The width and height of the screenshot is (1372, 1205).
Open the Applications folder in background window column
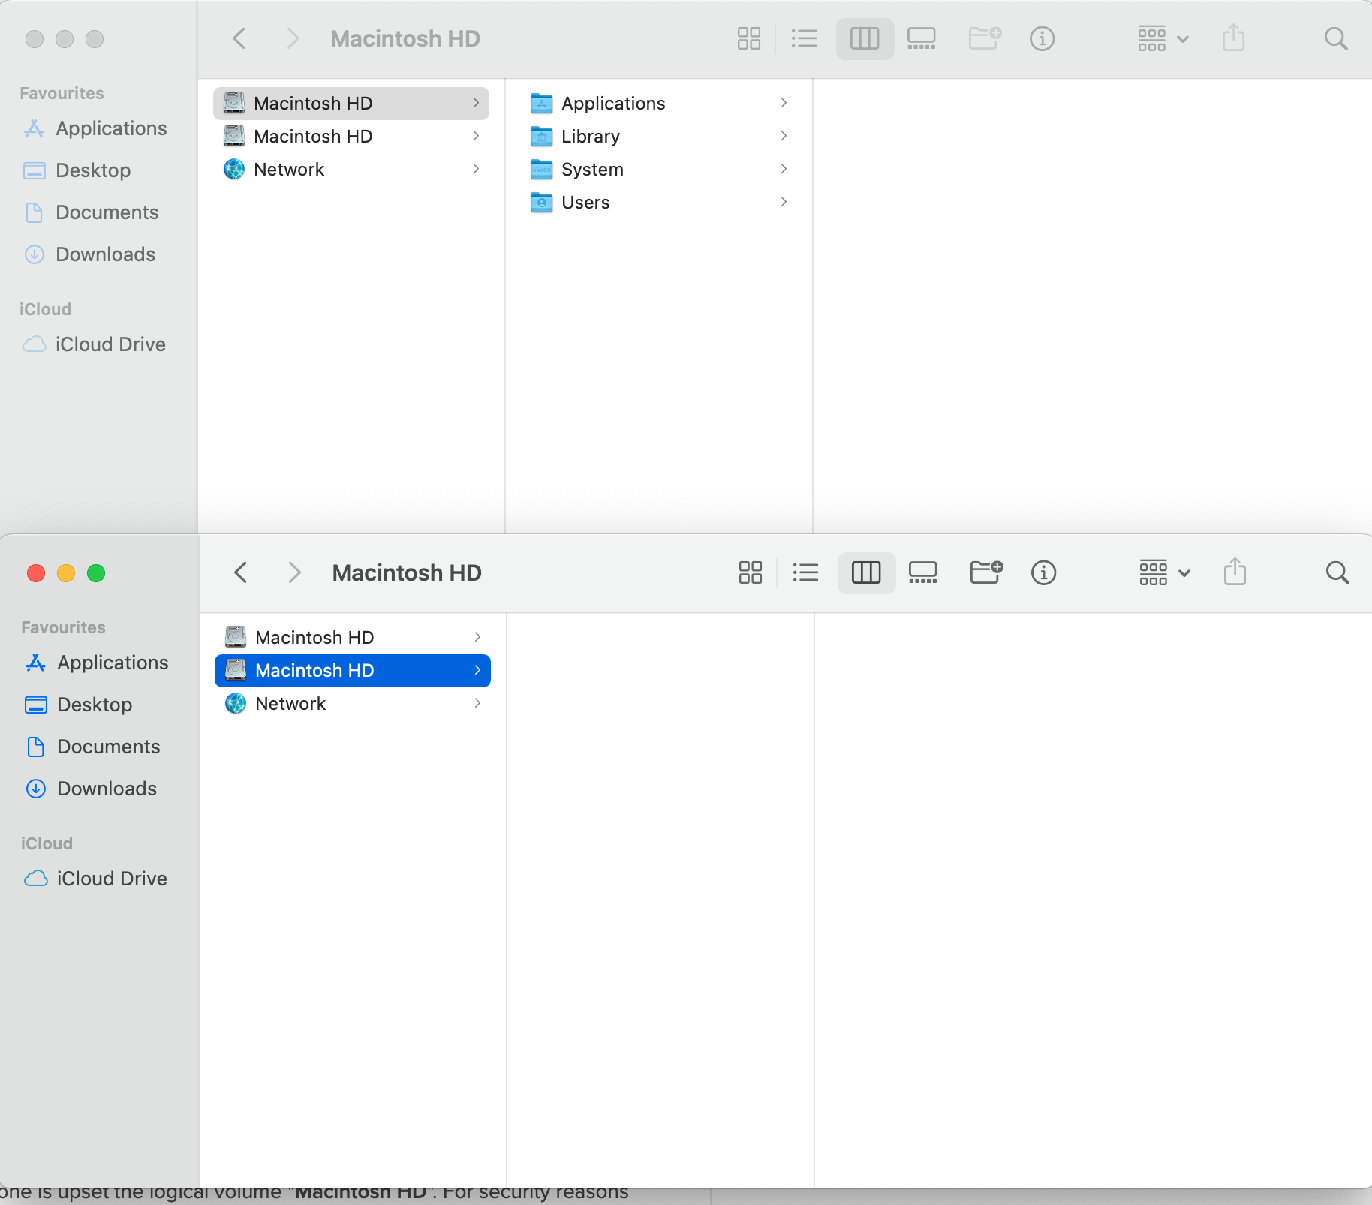(659, 103)
